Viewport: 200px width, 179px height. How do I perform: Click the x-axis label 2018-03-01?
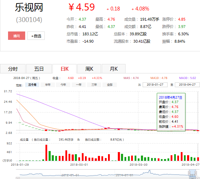pos(79,165)
